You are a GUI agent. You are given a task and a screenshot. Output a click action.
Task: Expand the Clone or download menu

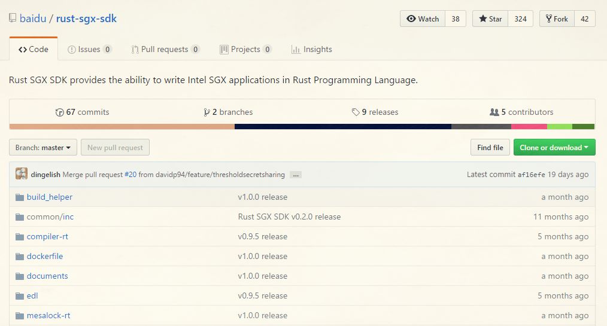coord(554,148)
